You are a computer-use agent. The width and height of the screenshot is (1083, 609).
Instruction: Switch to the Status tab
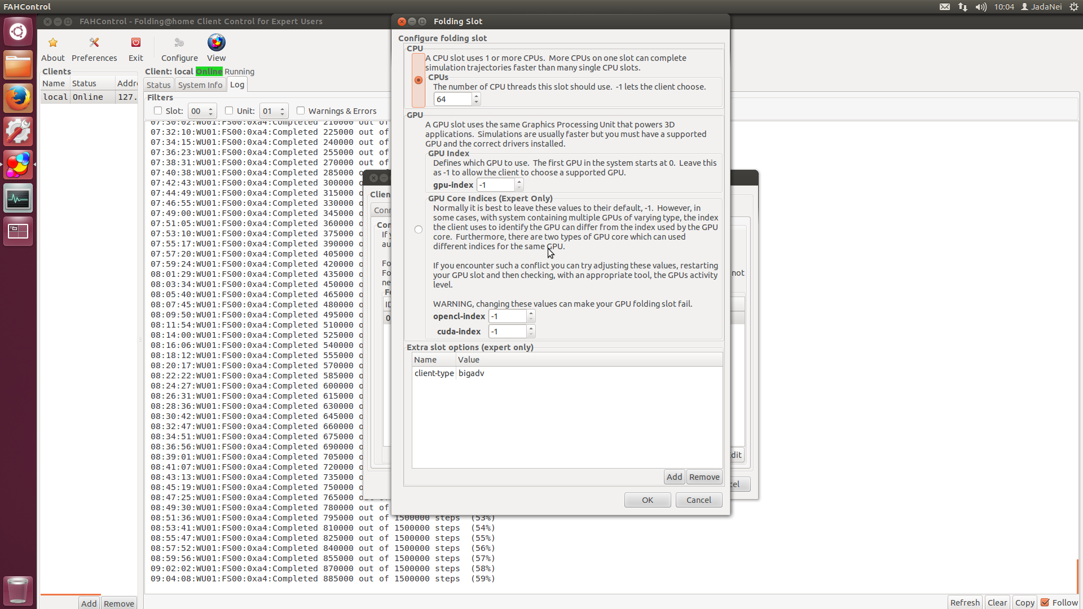pos(159,85)
